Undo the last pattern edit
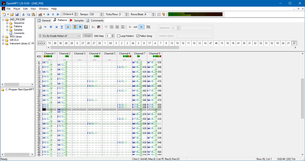 [106, 27]
